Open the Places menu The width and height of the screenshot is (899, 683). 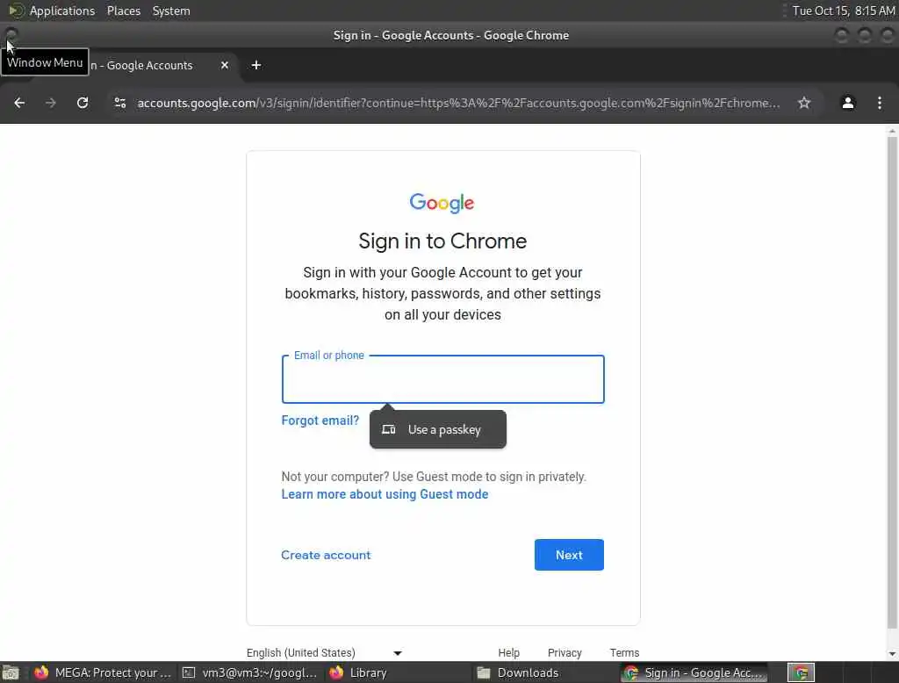123,11
